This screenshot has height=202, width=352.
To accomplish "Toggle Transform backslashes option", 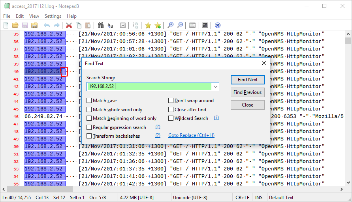I will tap(89, 136).
